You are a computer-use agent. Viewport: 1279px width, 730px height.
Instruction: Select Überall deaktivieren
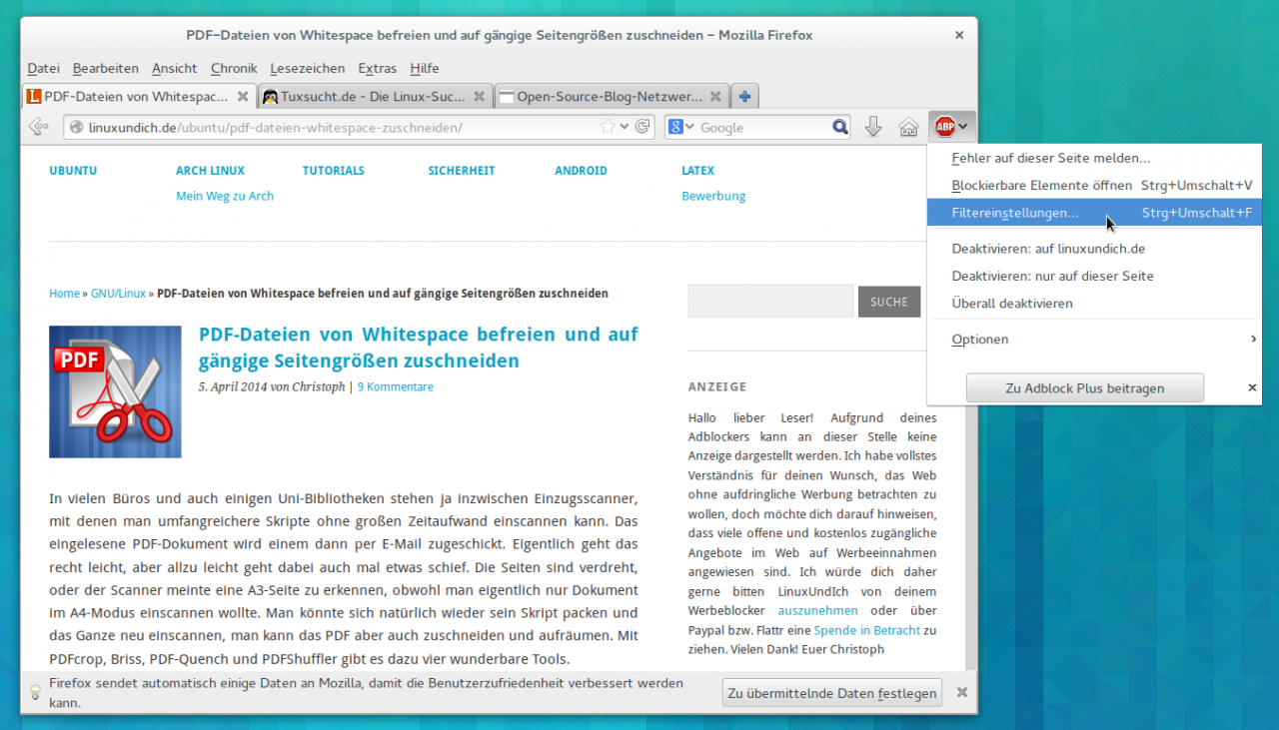[1094, 303]
